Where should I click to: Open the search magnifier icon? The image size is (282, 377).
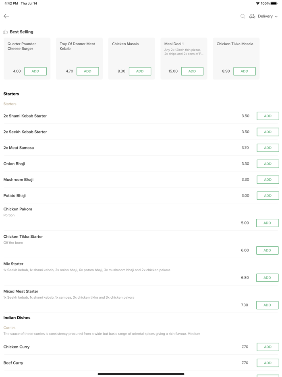pyautogui.click(x=243, y=16)
